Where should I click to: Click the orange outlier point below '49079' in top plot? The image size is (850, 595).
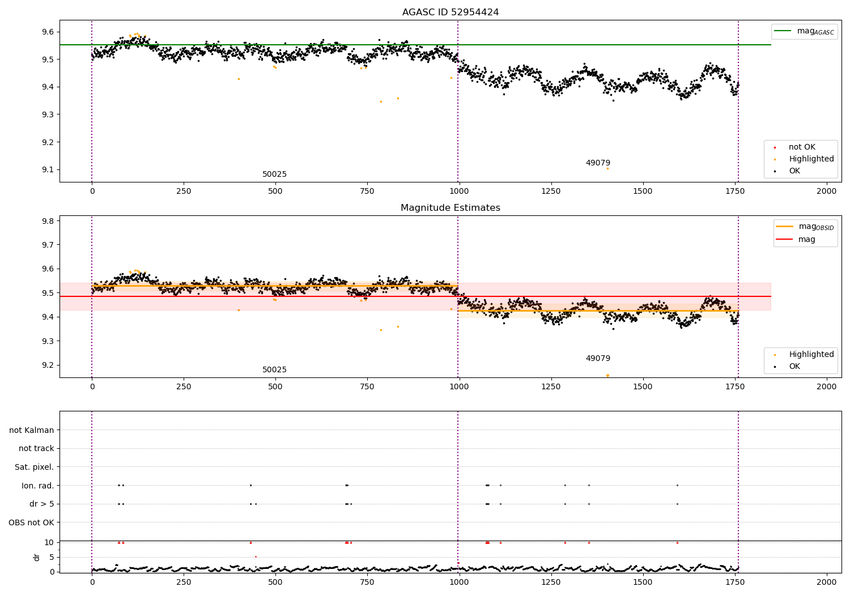[607, 168]
